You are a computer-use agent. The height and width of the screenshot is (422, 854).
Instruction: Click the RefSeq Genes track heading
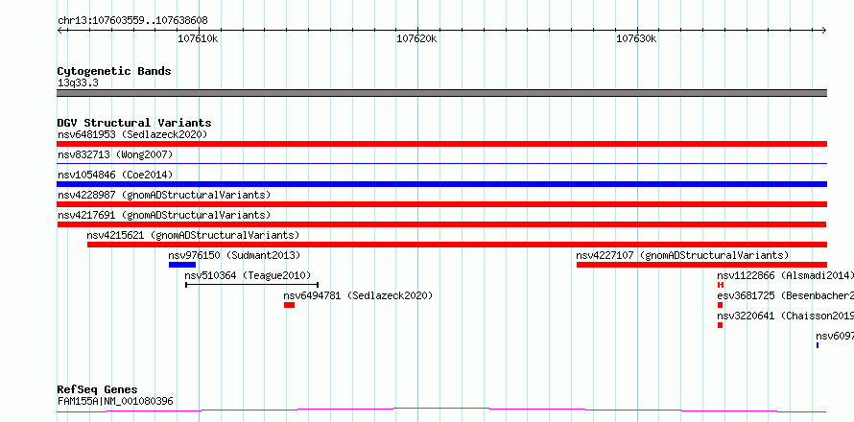coord(98,390)
